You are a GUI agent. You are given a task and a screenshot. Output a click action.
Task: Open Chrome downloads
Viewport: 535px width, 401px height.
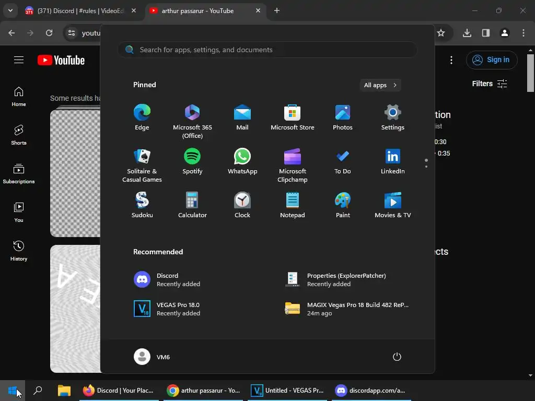tap(467, 33)
